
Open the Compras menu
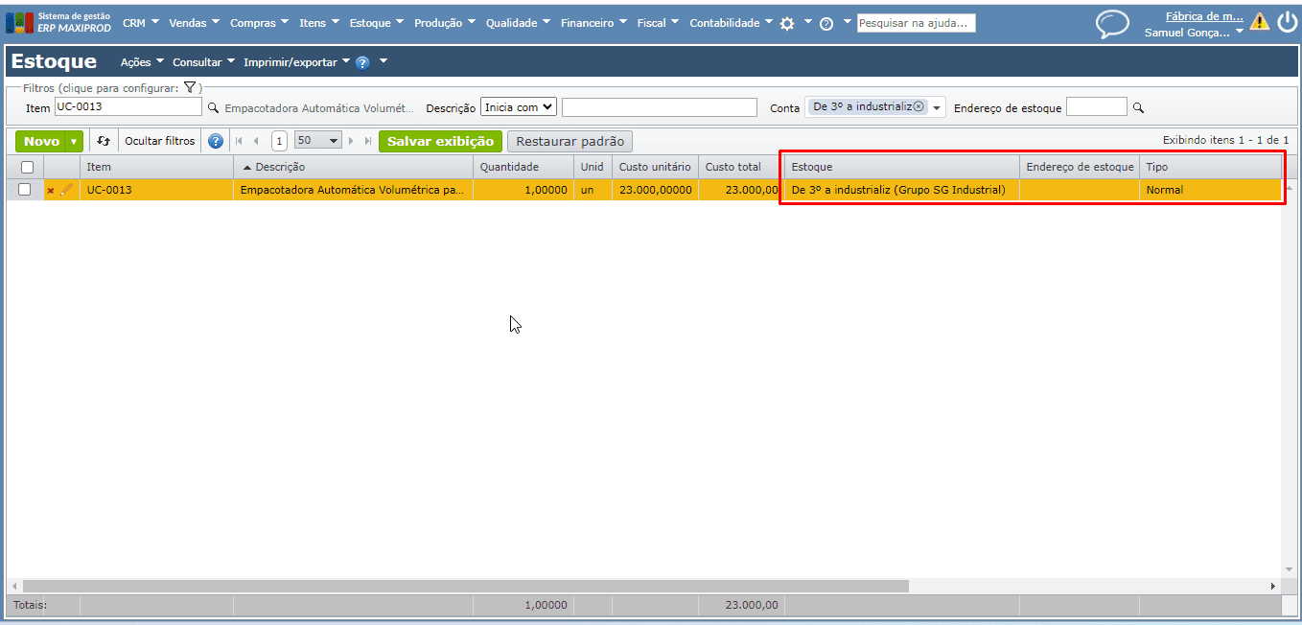pos(259,23)
